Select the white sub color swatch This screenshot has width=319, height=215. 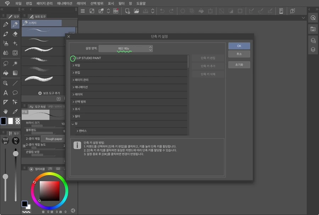coord(11,121)
